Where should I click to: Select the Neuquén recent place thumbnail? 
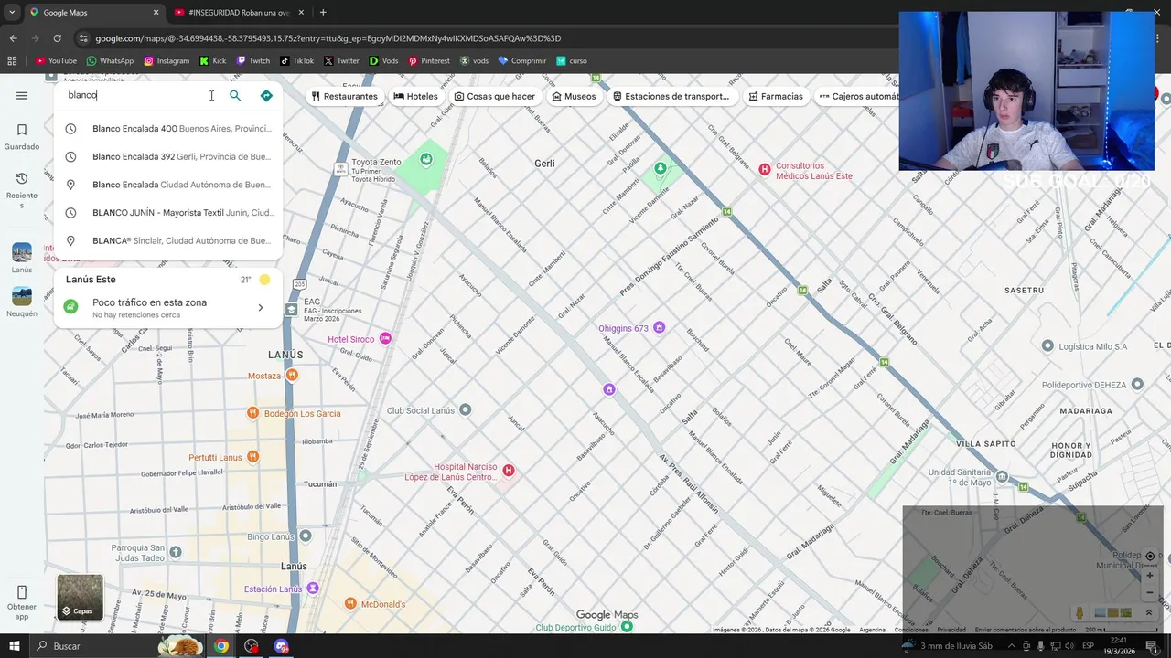[22, 296]
